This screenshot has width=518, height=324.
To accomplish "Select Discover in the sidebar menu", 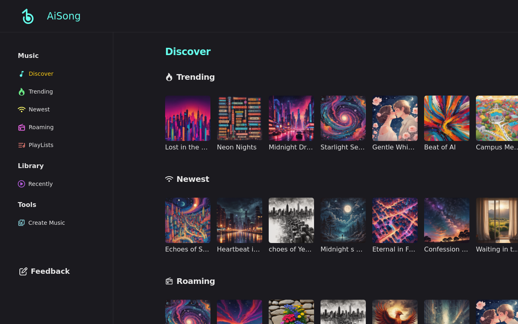I will (41, 74).
